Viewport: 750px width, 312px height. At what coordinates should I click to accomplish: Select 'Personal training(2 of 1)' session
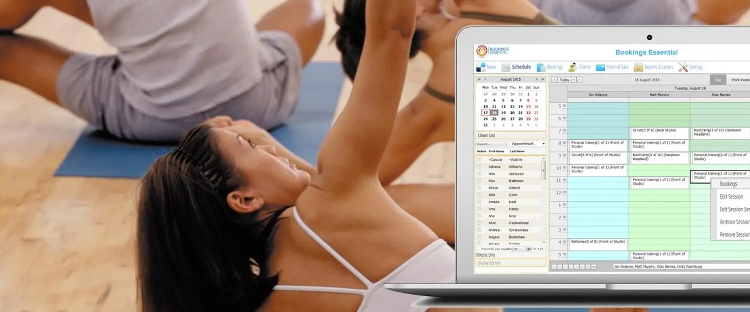(x=721, y=157)
